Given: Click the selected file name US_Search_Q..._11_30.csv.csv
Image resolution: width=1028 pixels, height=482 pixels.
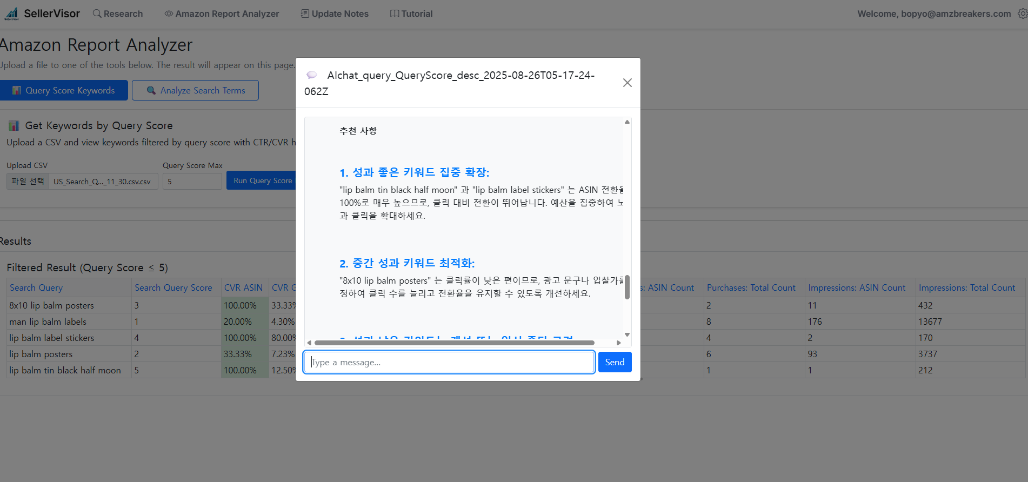Looking at the screenshot, I should click(102, 182).
